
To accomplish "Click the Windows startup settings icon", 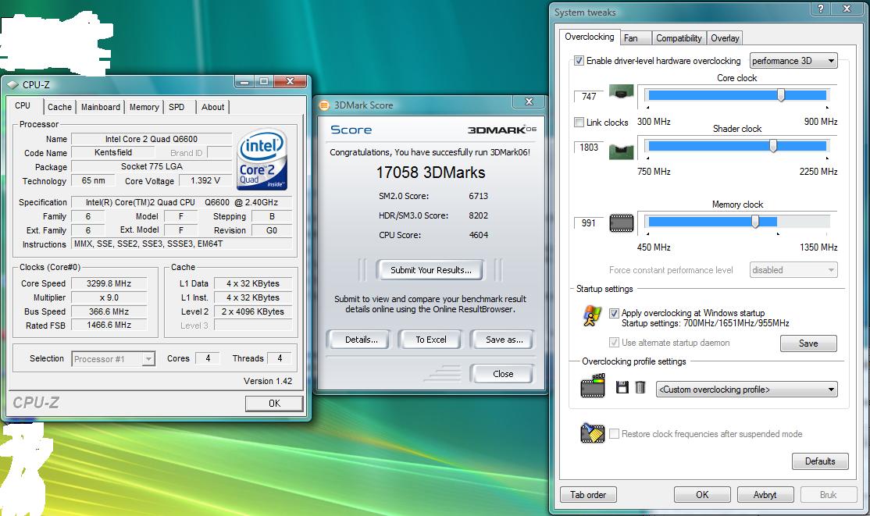I will [x=593, y=315].
